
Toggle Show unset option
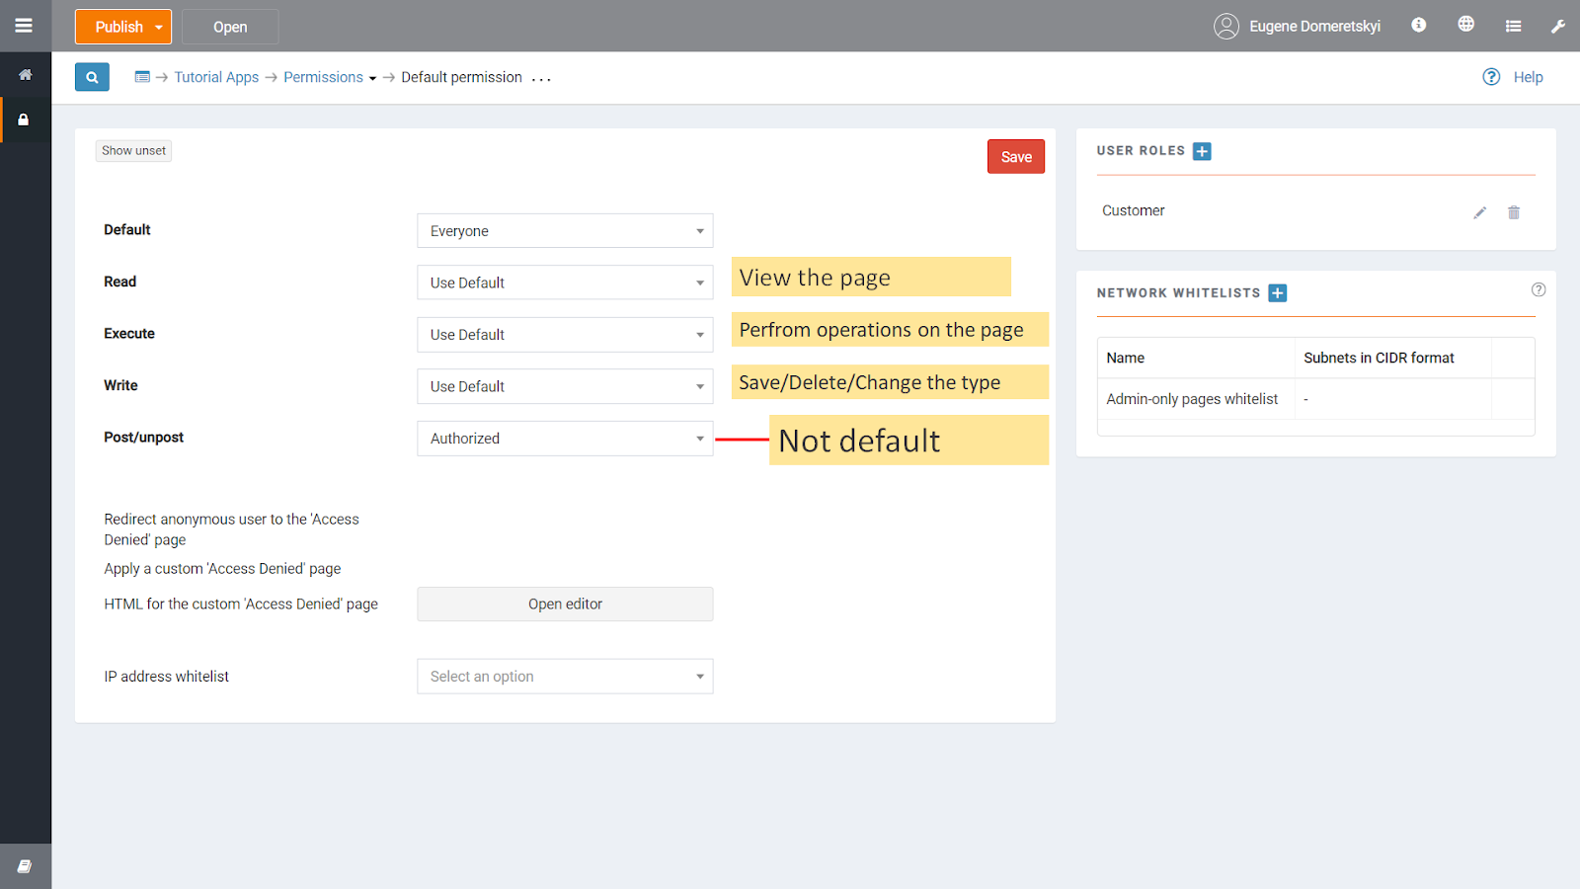133,151
